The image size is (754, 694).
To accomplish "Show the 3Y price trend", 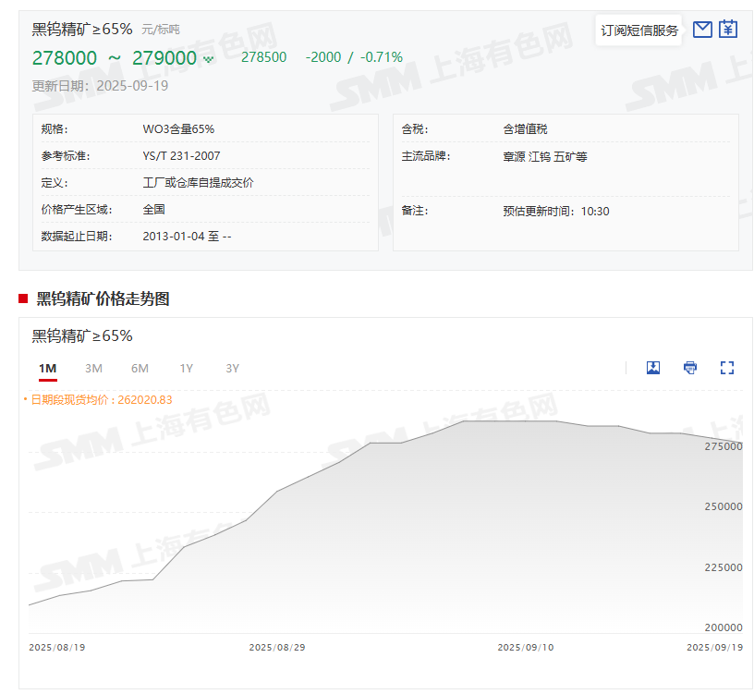I will [x=233, y=369].
